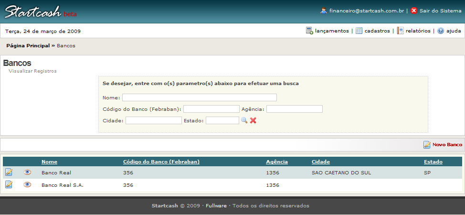This screenshot has height=215, width=465.
Task: Click the red X clear-search icon
Action: (253, 120)
